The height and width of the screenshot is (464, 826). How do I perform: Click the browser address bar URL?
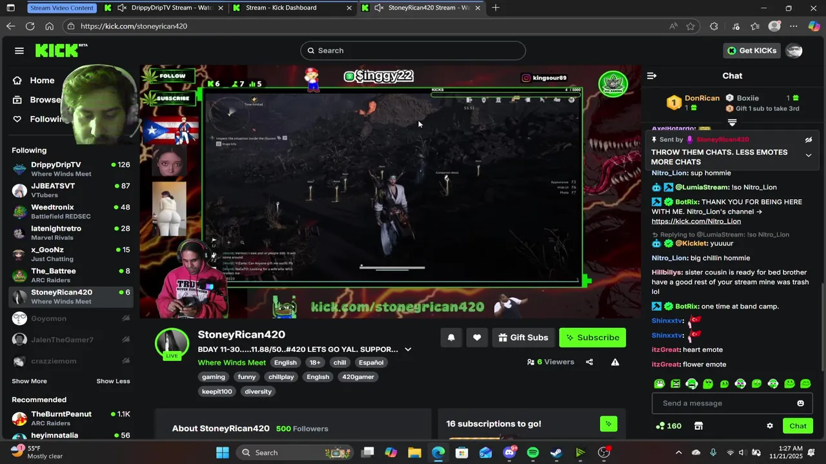134,26
